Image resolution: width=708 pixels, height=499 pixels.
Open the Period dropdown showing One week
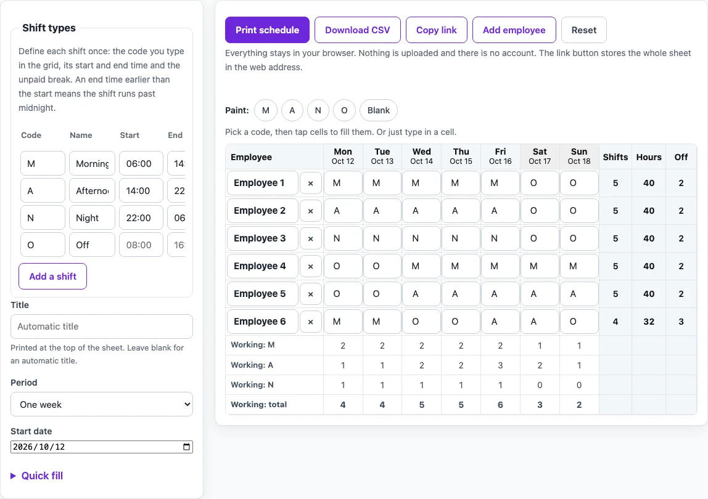click(x=102, y=404)
